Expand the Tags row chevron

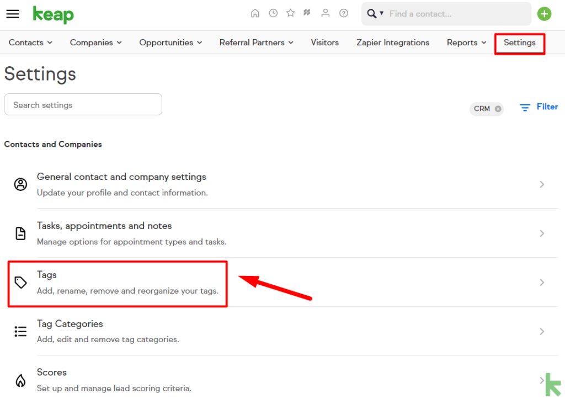point(542,282)
